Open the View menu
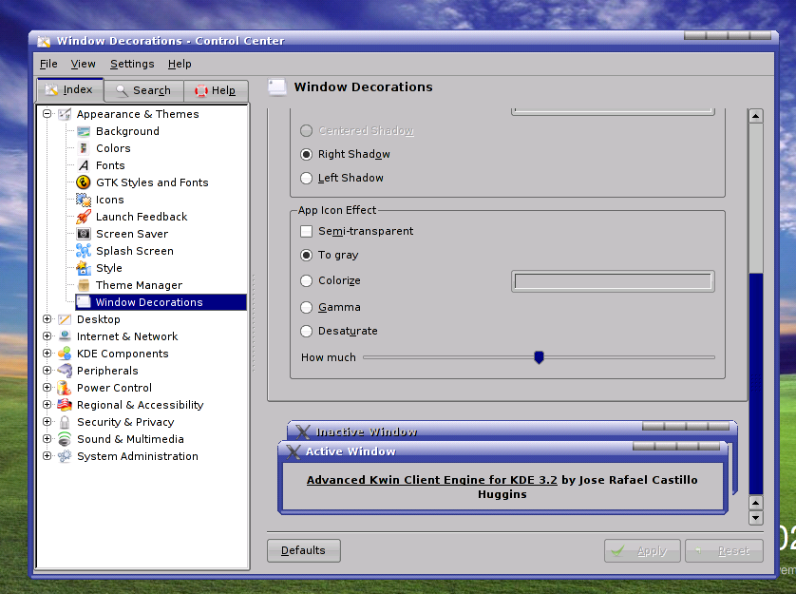This screenshot has width=796, height=594. click(x=83, y=64)
